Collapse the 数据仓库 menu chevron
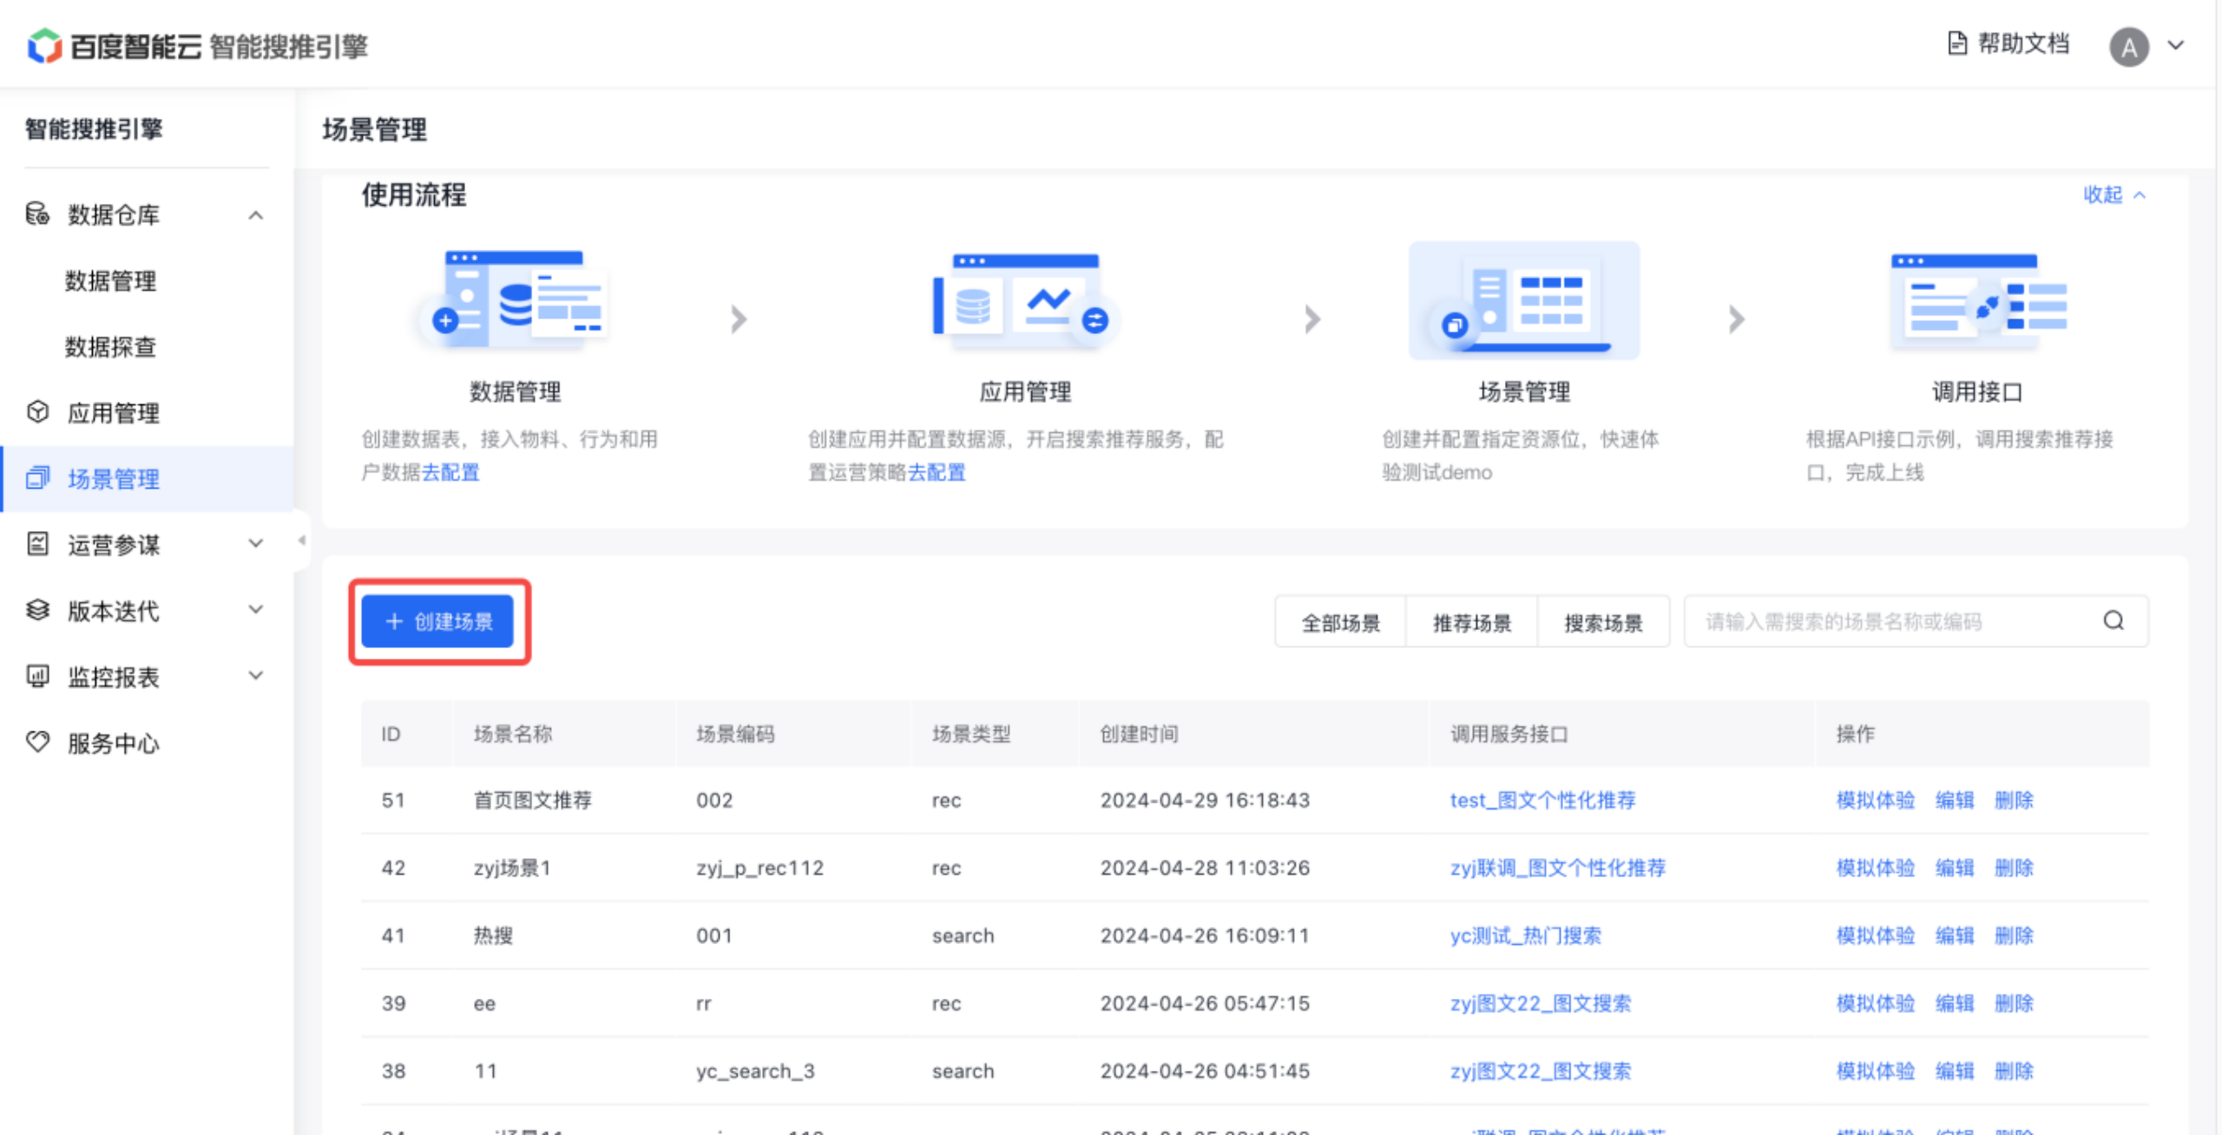 click(255, 214)
